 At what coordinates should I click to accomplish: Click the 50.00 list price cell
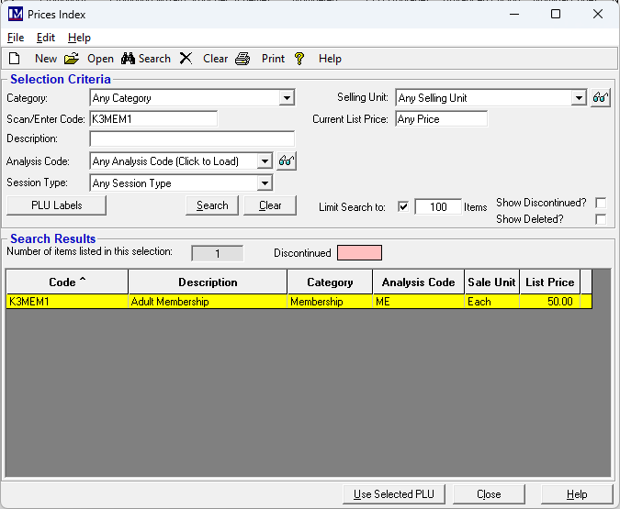coord(549,302)
